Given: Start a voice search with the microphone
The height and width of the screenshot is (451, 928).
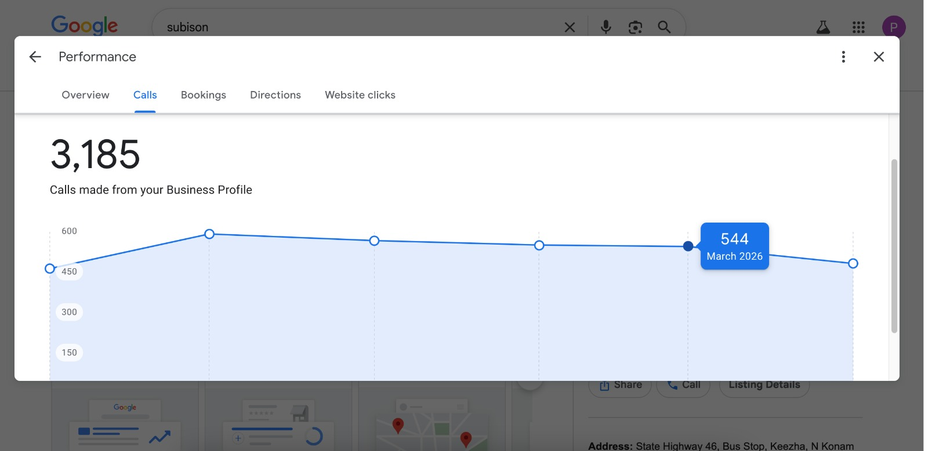Looking at the screenshot, I should [606, 27].
